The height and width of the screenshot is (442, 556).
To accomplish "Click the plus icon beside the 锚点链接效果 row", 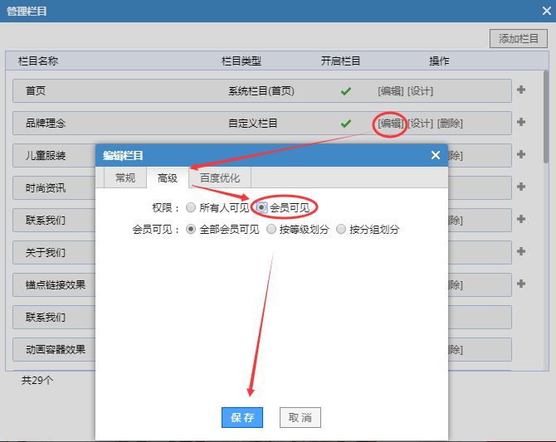I will pos(521,284).
